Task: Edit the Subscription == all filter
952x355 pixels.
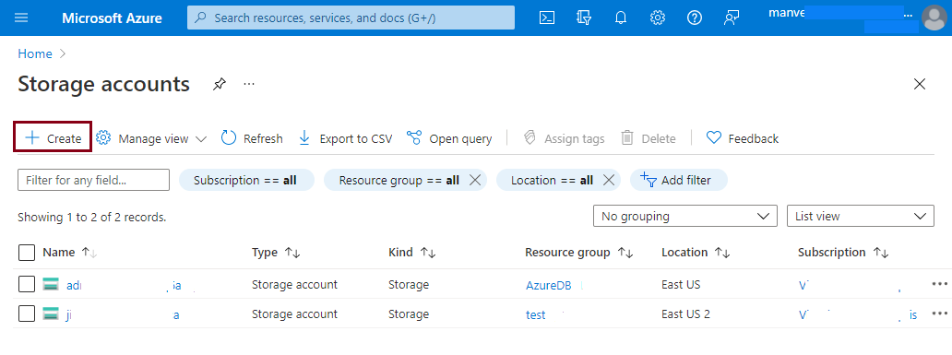Action: [x=246, y=180]
